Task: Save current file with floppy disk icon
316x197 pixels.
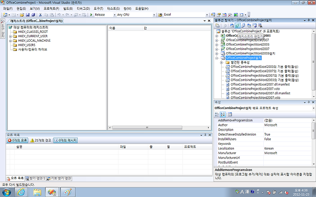Action: point(28,15)
